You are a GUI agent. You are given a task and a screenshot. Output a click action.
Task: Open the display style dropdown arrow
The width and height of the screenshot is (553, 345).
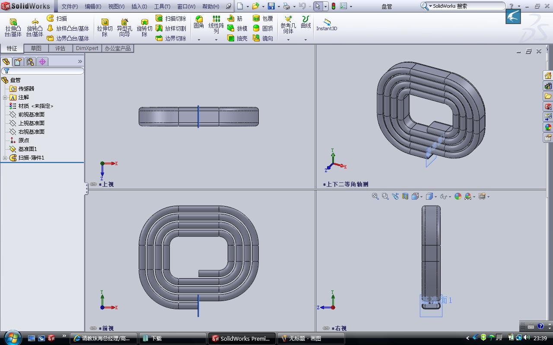tap(435, 197)
